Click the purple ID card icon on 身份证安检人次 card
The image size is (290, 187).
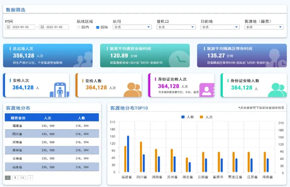click(x=207, y=90)
